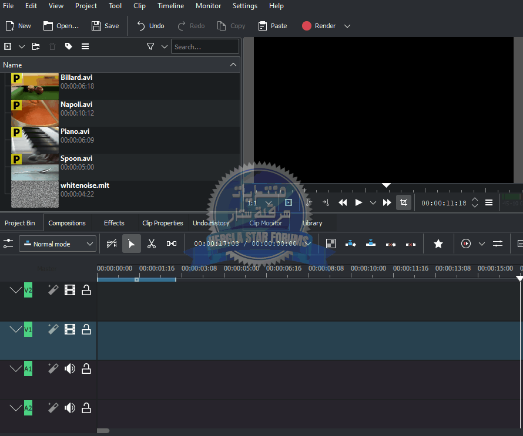523x436 pixels.
Task: Click the Save button
Action: [x=105, y=26]
